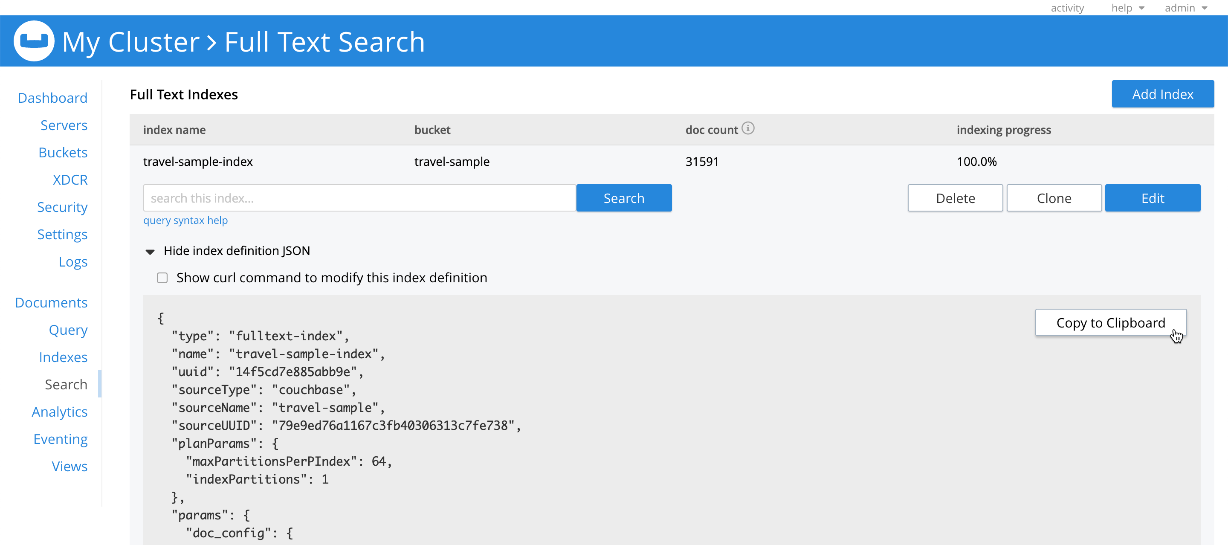The image size is (1228, 545).
Task: View the activity log
Action: 1067,8
